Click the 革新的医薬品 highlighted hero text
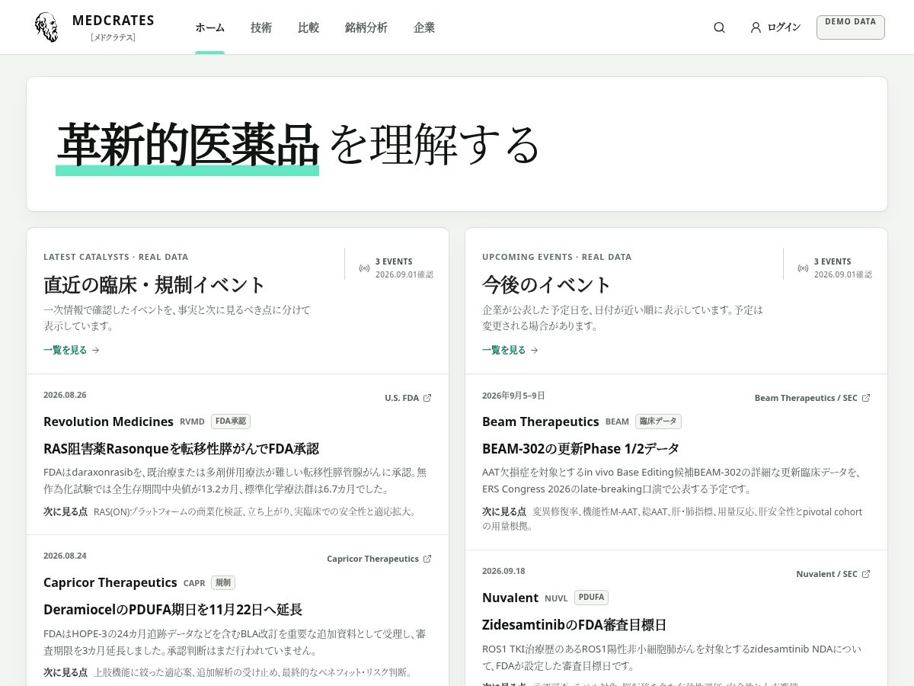Screen dimensions: 914x686 [187, 145]
